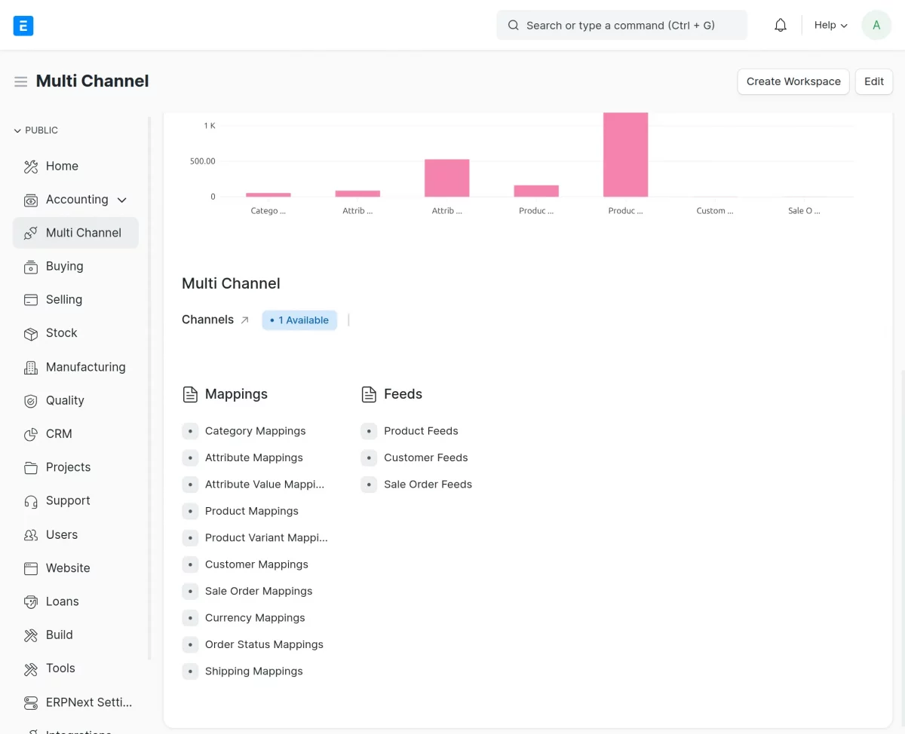Open the notifications bell

[781, 26]
